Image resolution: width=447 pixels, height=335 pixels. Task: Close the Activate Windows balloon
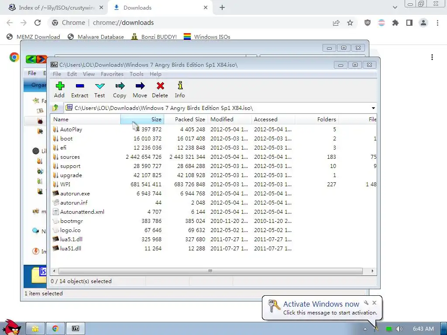click(x=374, y=303)
